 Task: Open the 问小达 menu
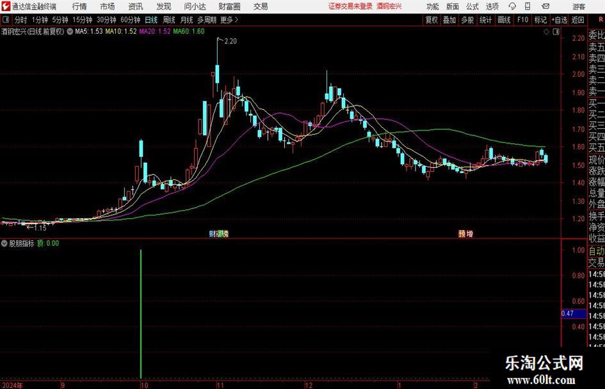click(195, 6)
